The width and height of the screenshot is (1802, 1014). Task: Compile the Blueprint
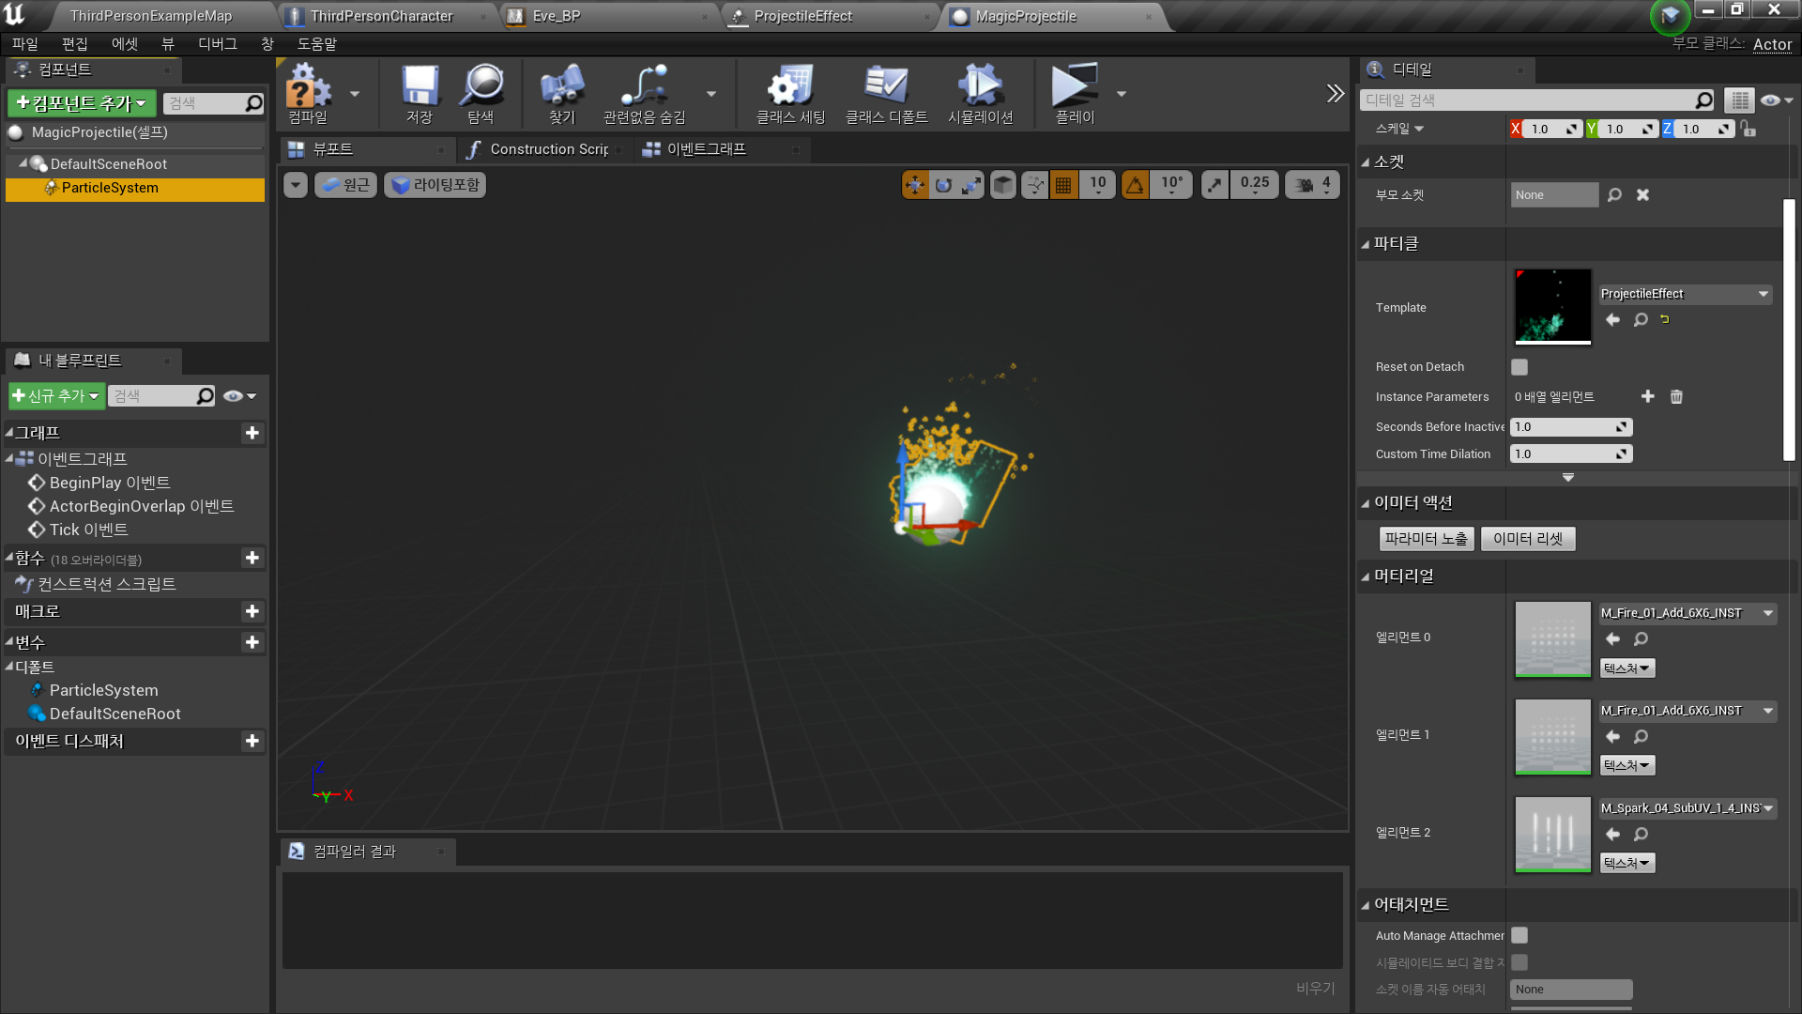tap(310, 93)
